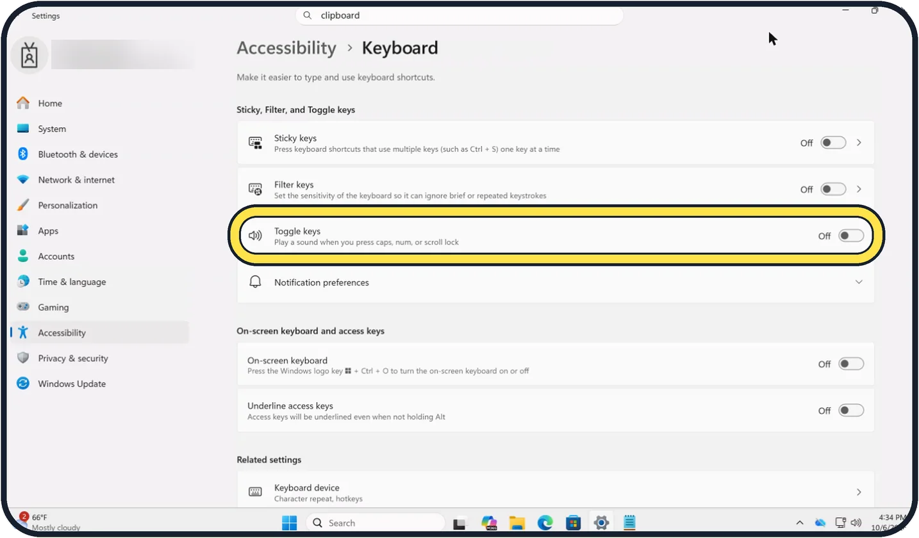Viewport: 919px width, 538px height.
Task: Turn on the On-screen keyboard switch
Action: [x=851, y=364]
